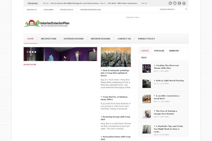Switch to the Popular tab
Screen dimensions: 212x141
(159, 51)
